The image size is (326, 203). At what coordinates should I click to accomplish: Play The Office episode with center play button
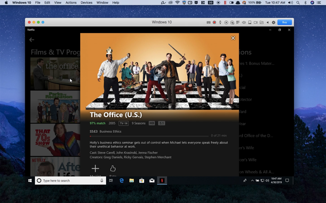[x=159, y=72]
